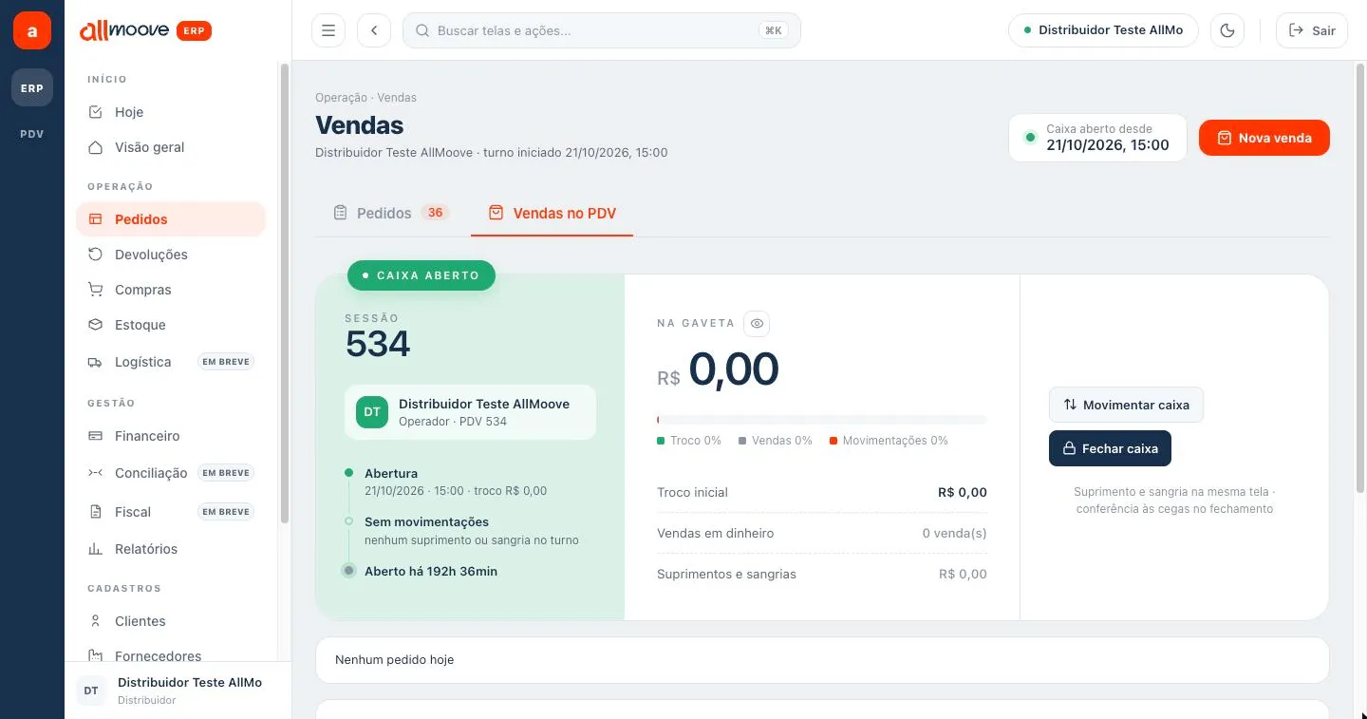Open Financeiro in the sidebar
1367x719 pixels.
pos(171,436)
